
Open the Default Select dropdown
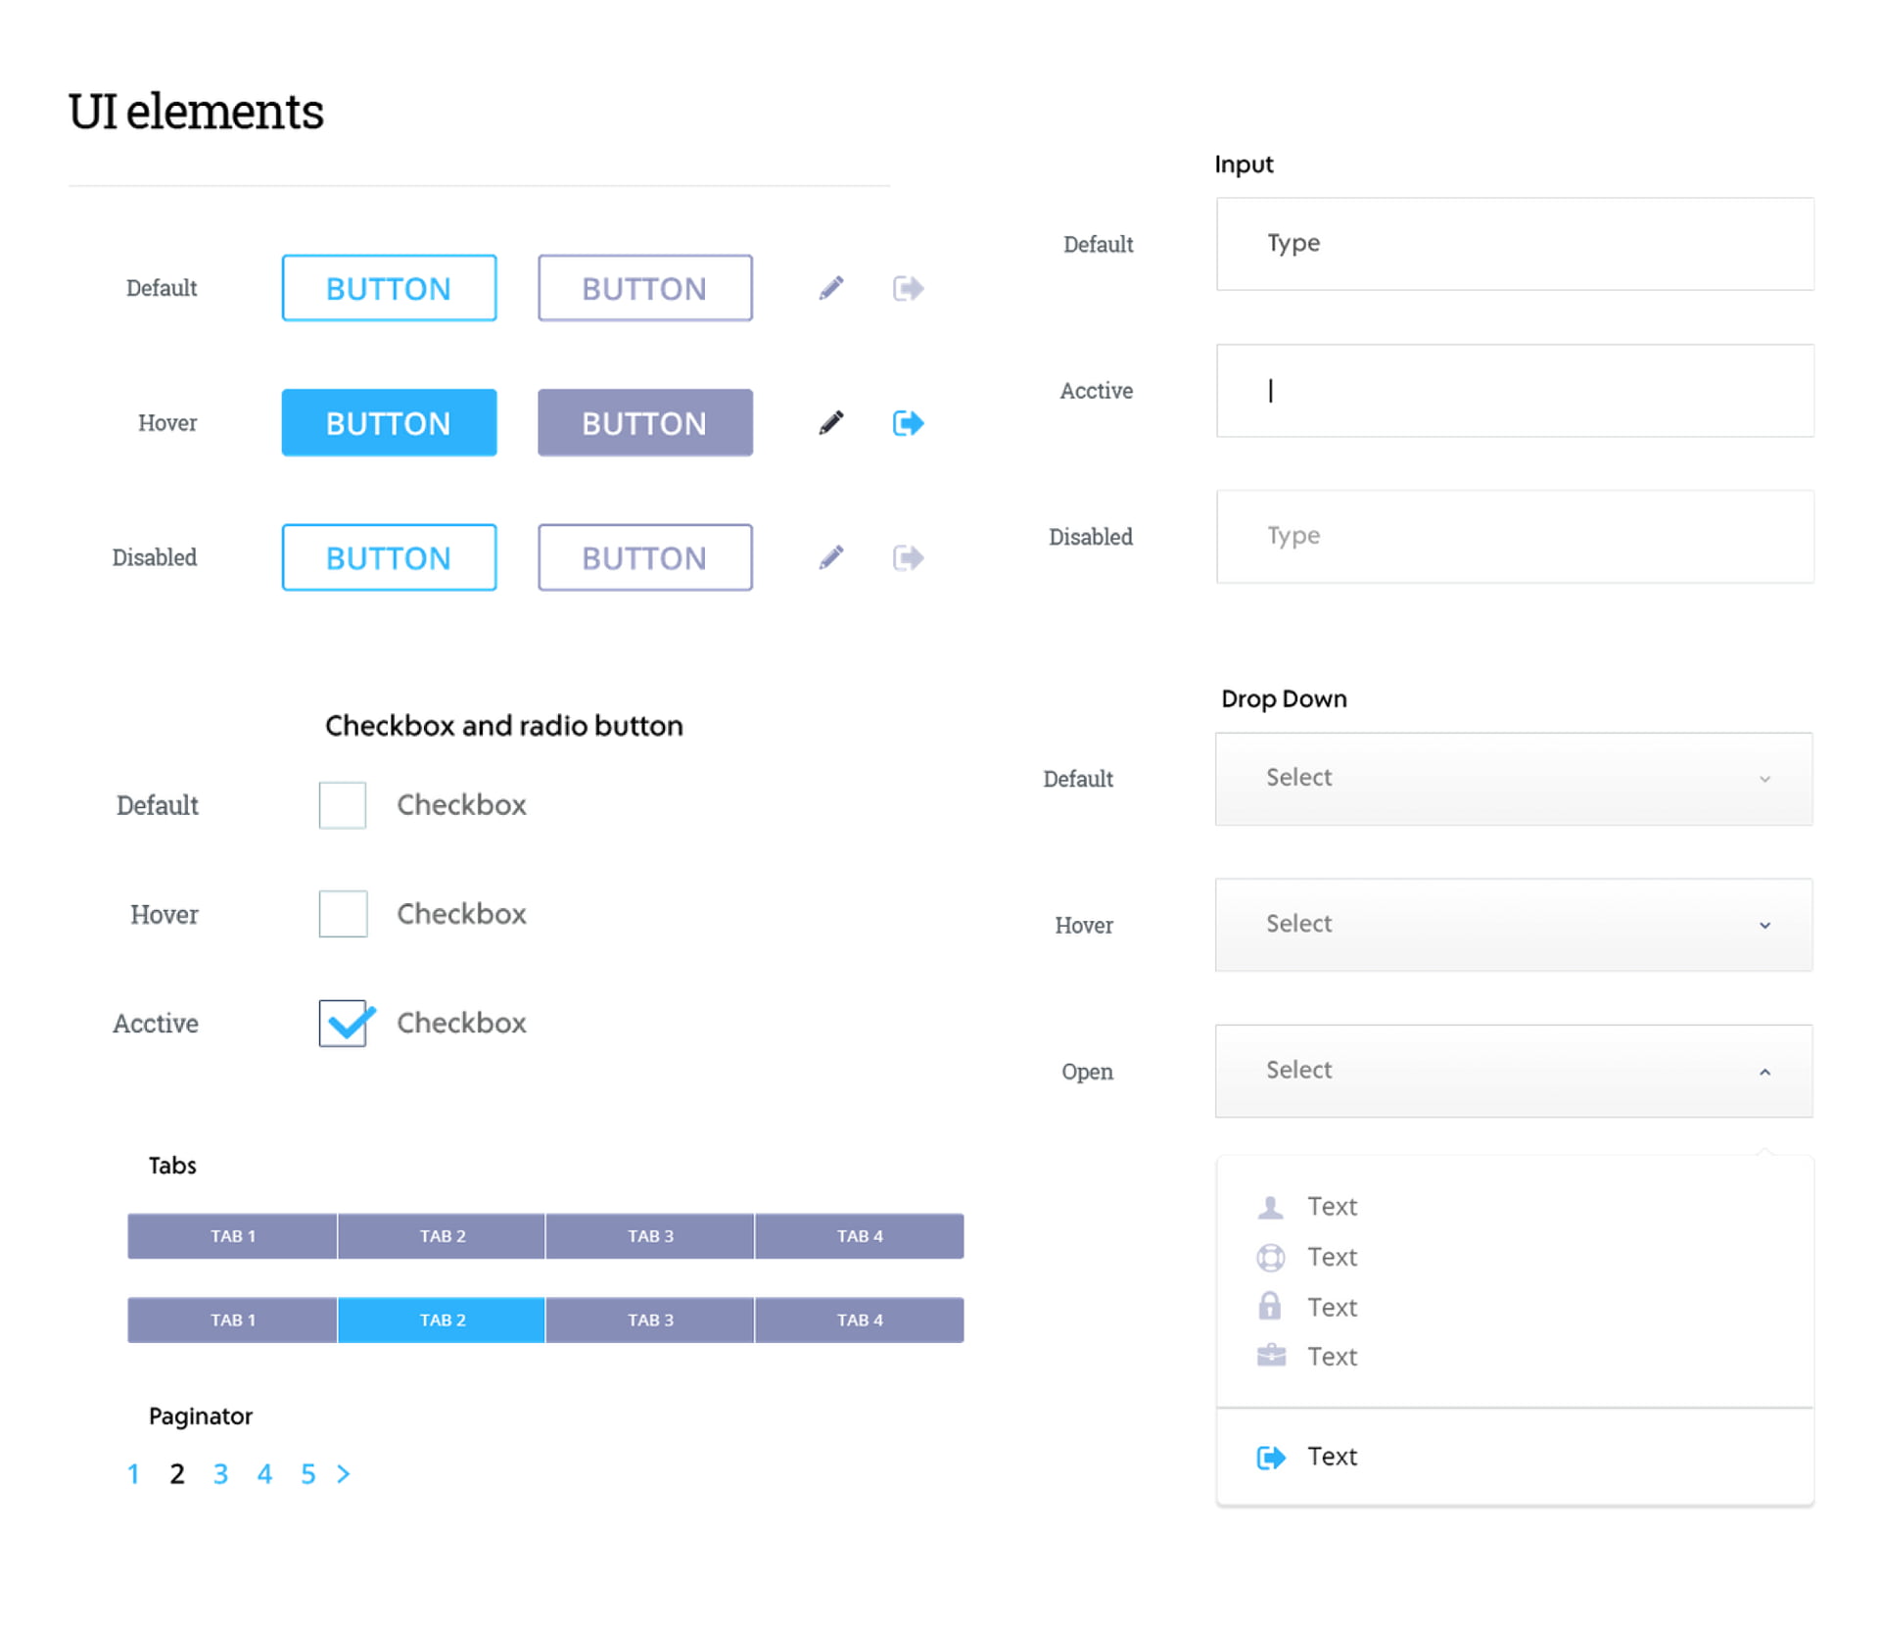coord(1513,778)
